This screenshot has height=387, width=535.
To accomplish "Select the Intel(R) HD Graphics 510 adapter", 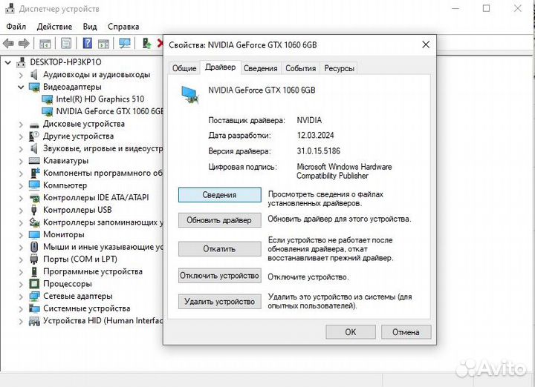I will tap(100, 99).
